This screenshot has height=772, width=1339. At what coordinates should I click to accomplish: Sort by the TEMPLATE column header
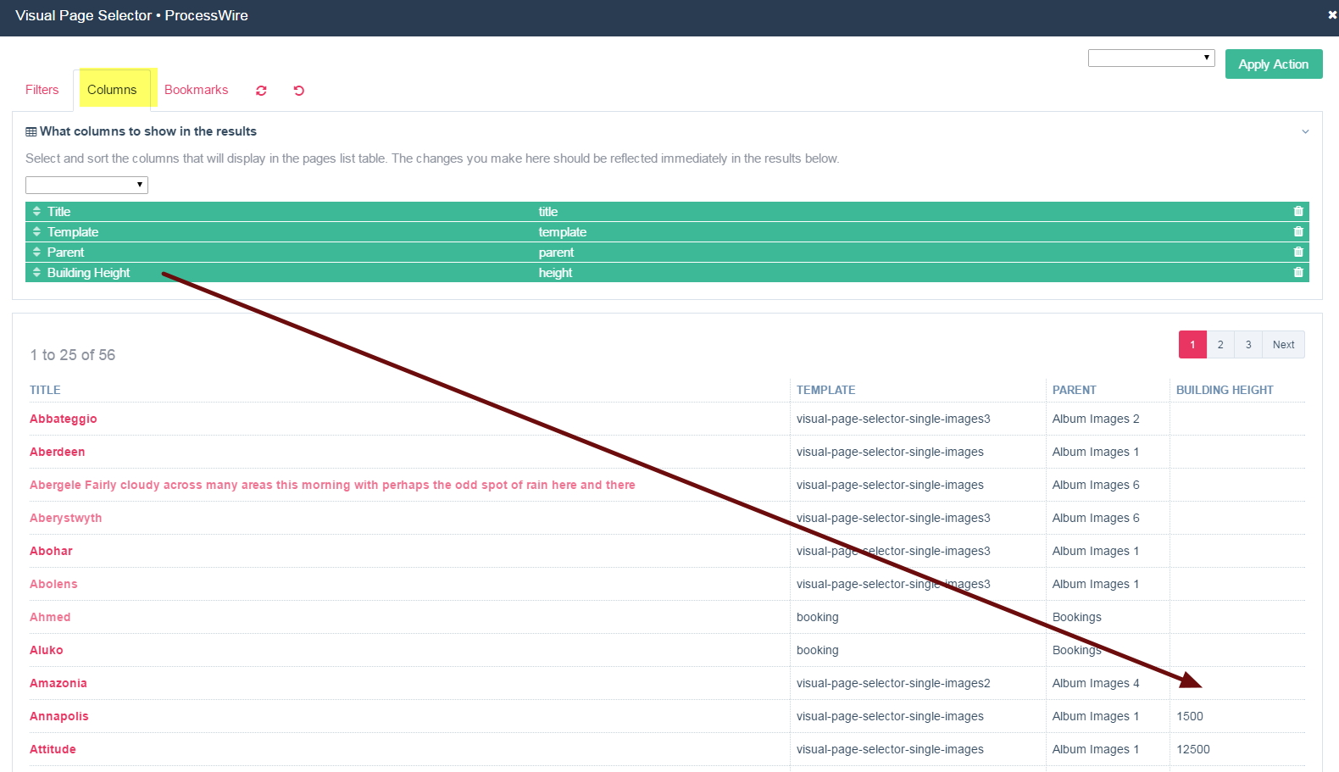825,390
